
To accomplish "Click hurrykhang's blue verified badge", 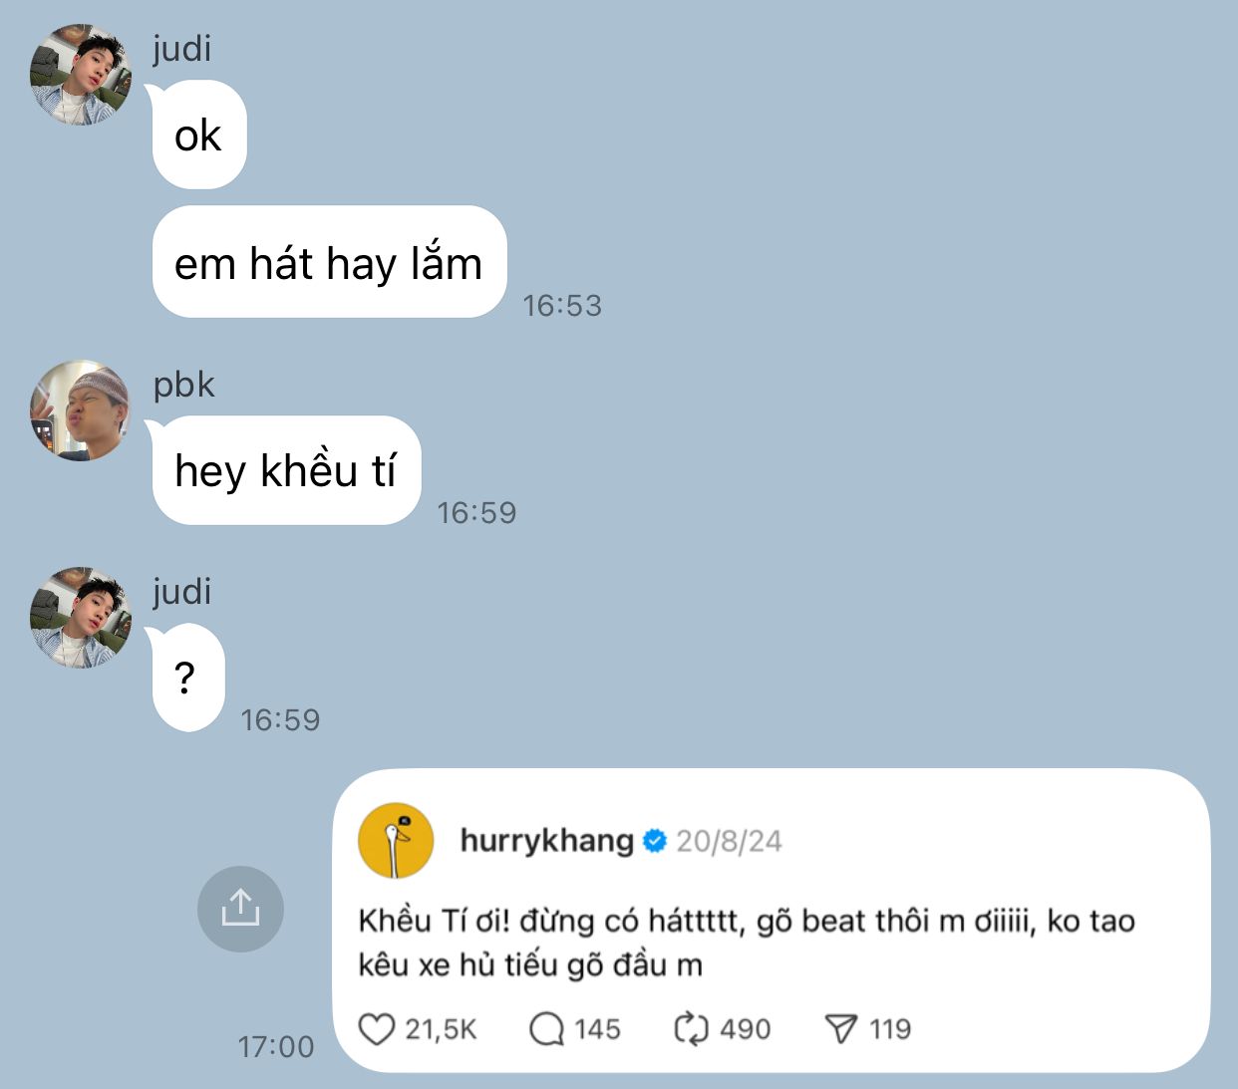I will coord(654,841).
